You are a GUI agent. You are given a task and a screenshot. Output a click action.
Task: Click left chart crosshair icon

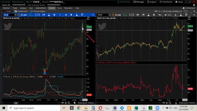click(66, 103)
